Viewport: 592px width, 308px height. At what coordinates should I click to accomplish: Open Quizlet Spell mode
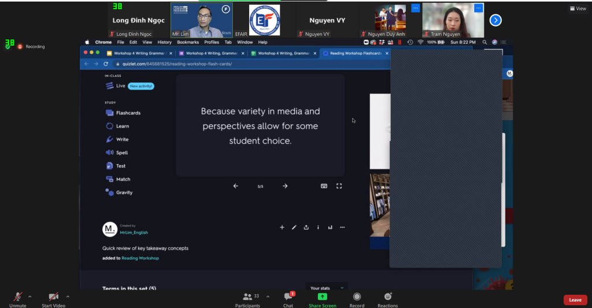point(117,153)
